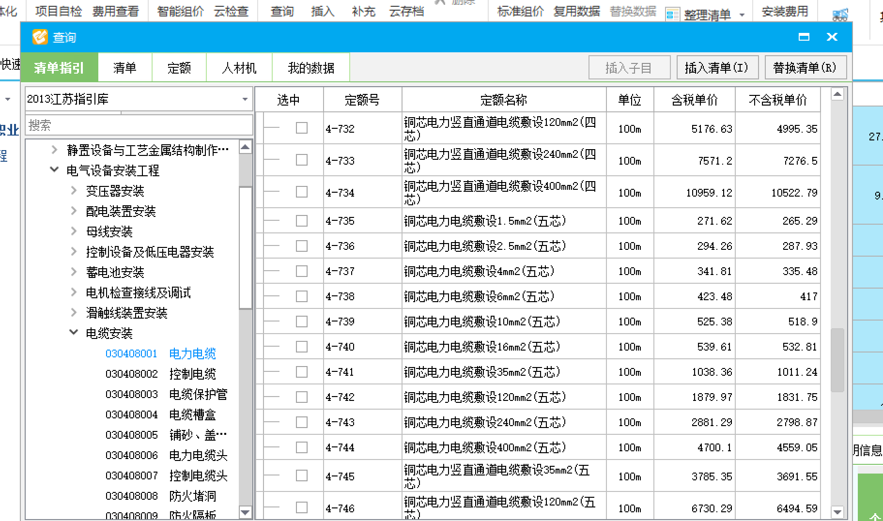Switch to 我的数据 tab

(x=311, y=68)
